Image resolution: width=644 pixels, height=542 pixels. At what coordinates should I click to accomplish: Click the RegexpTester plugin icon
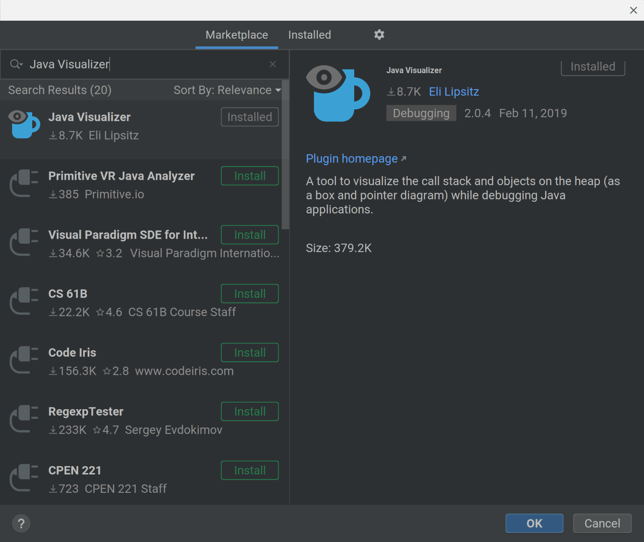point(24,418)
